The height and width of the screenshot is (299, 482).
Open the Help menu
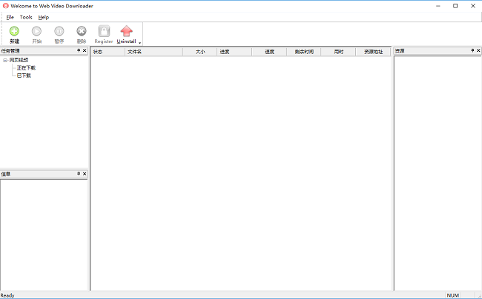pyautogui.click(x=44, y=17)
